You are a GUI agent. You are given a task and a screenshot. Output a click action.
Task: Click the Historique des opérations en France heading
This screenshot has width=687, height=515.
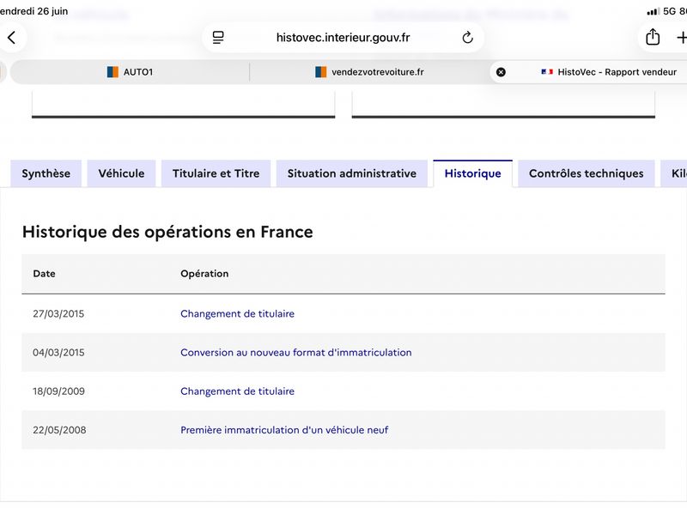pyautogui.click(x=167, y=232)
